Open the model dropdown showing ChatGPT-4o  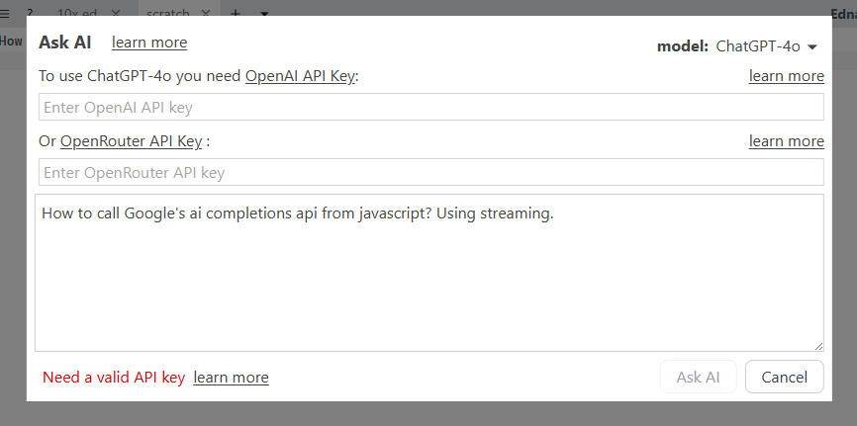[x=766, y=46]
